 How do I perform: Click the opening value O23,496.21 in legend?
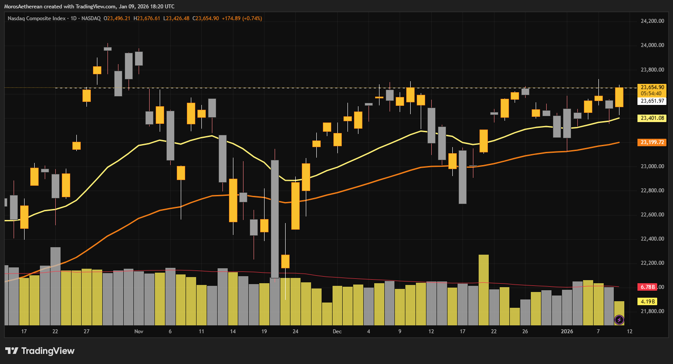pos(117,18)
